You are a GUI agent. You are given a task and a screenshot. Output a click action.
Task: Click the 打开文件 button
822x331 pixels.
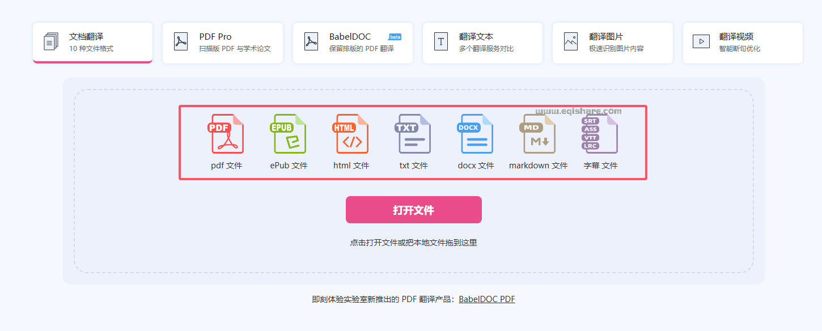pos(413,209)
